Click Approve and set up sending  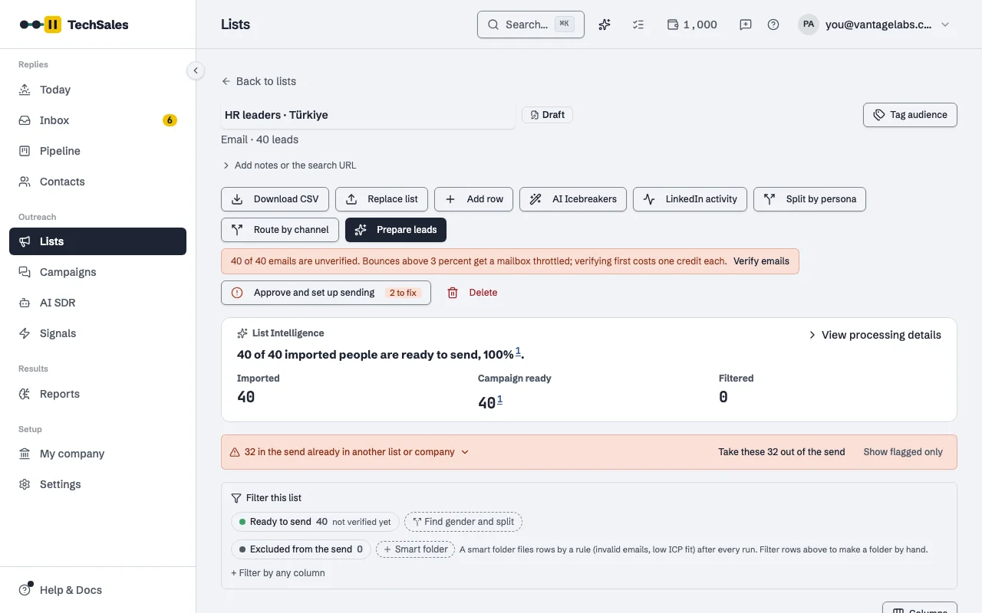click(x=326, y=293)
